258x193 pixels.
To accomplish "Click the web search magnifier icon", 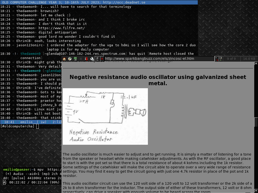I will pyautogui.click(x=216, y=59).
